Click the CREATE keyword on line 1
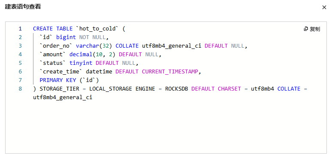 (x=43, y=29)
